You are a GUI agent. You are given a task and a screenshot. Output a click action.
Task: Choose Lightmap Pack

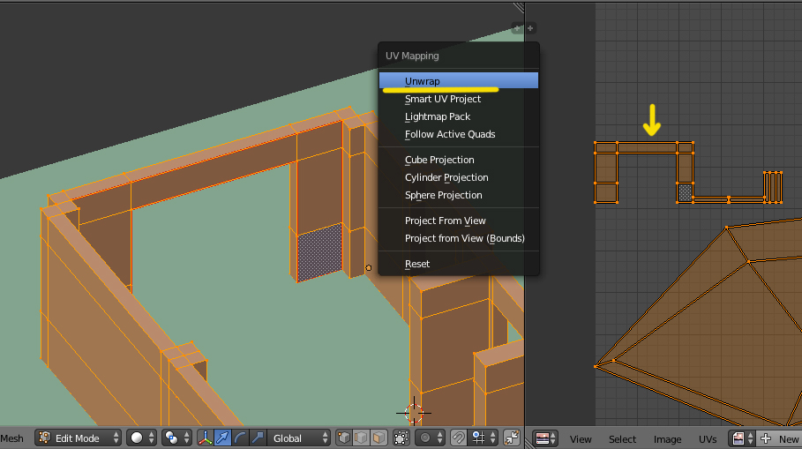pos(458,116)
